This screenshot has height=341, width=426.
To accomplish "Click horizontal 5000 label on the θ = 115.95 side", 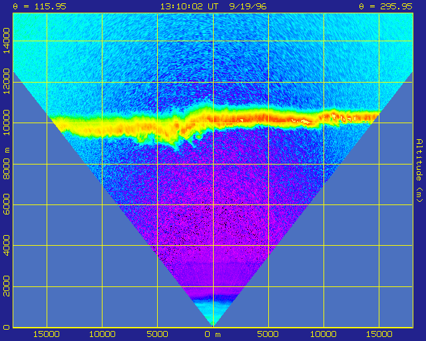I will [x=157, y=334].
